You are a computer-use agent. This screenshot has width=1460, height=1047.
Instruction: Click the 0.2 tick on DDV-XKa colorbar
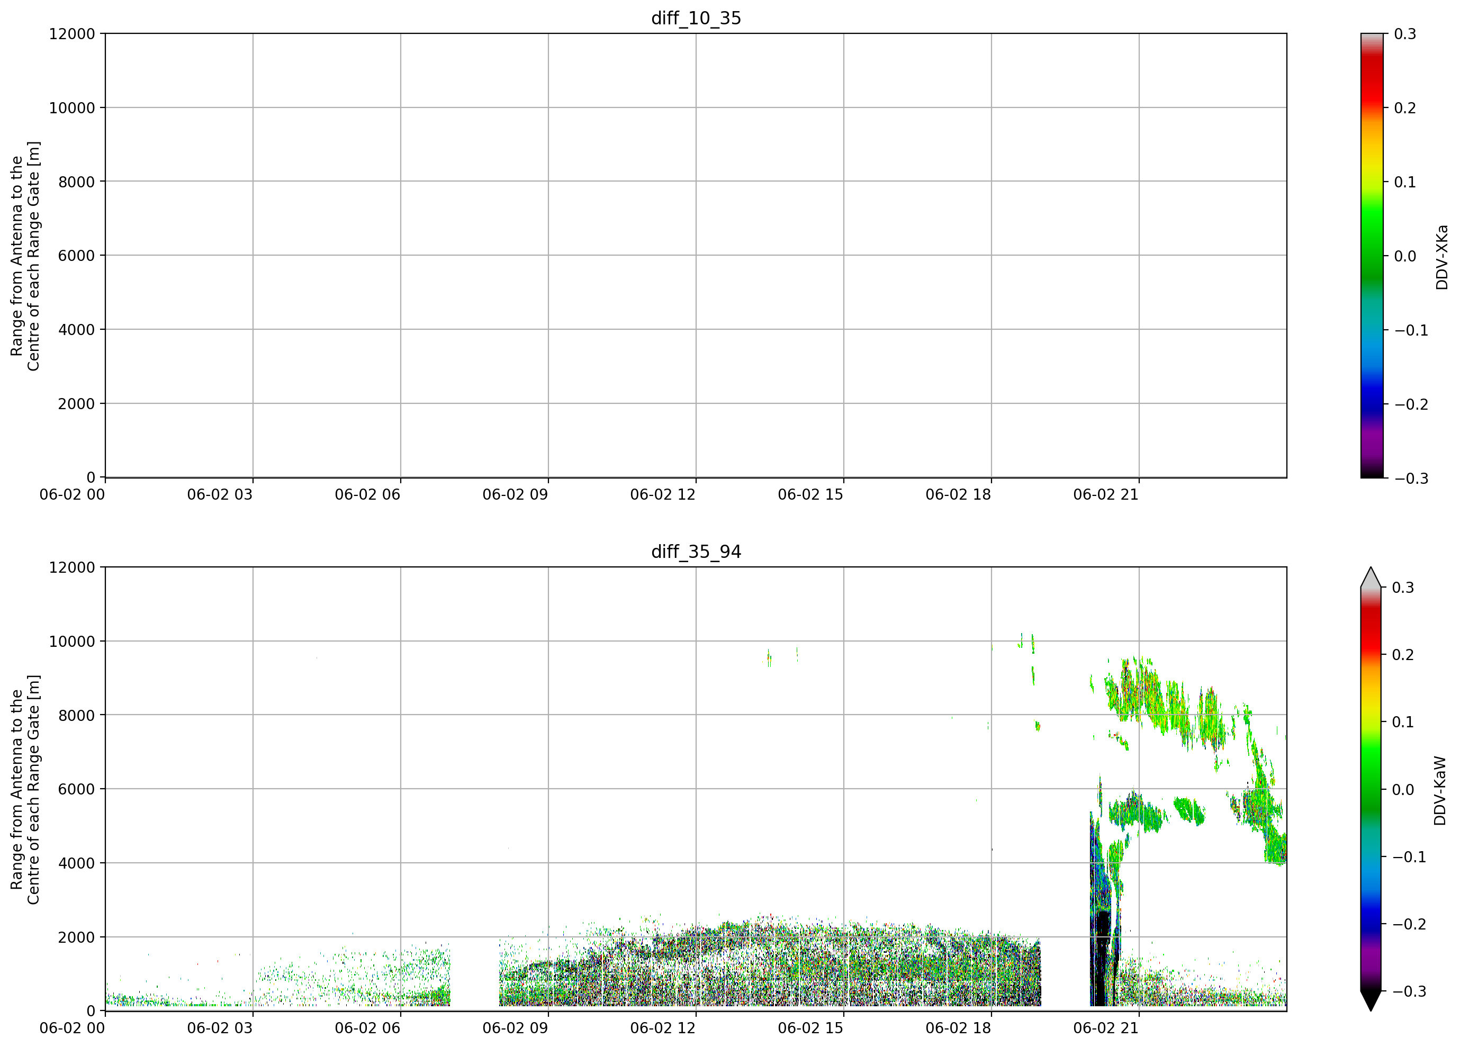(1405, 107)
